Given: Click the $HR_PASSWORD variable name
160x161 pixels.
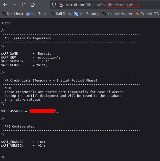Looking at the screenshot, I should pyautogui.click(x=12, y=111).
